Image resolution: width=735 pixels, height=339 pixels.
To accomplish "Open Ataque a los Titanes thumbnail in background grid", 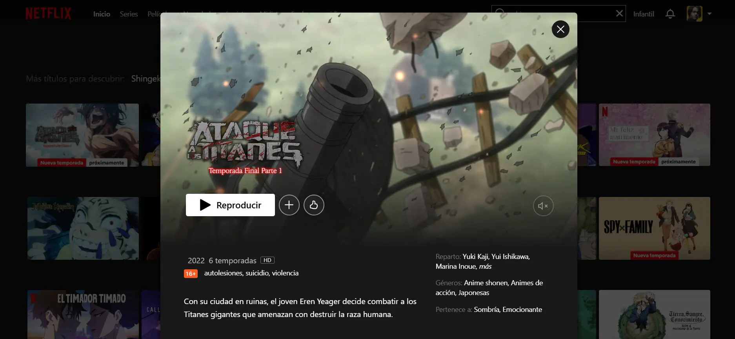I will coord(82,135).
